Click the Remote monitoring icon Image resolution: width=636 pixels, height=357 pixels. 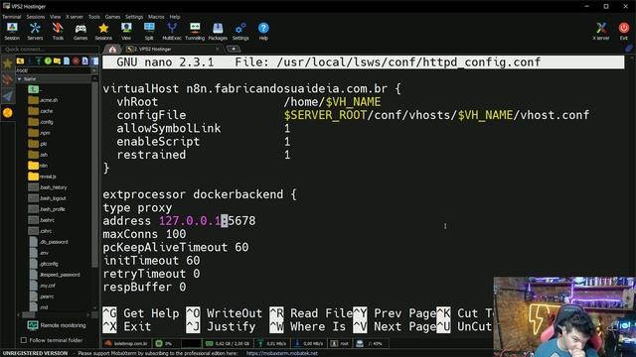pos(33,325)
